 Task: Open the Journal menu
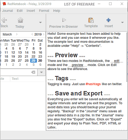coord(7,11)
